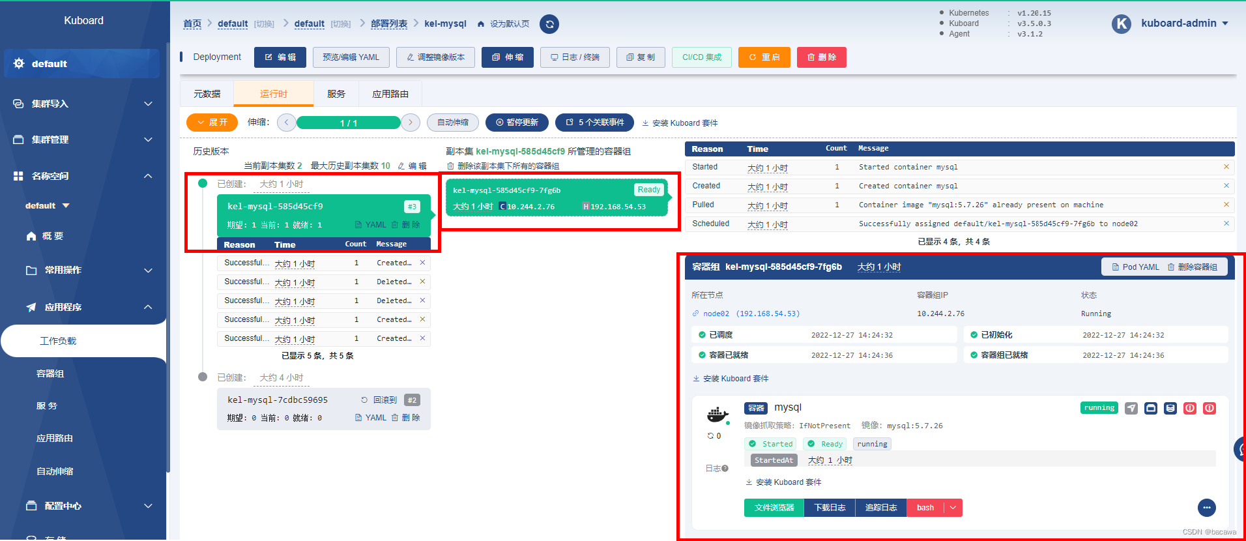Open 5个关联事件 events button
The width and height of the screenshot is (1246, 541).
pos(595,123)
